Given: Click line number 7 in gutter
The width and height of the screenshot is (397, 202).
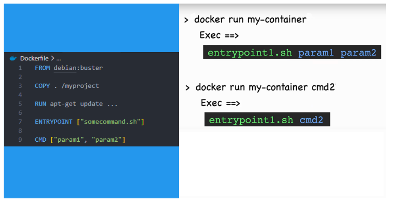Looking at the screenshot, I should click(20, 122).
